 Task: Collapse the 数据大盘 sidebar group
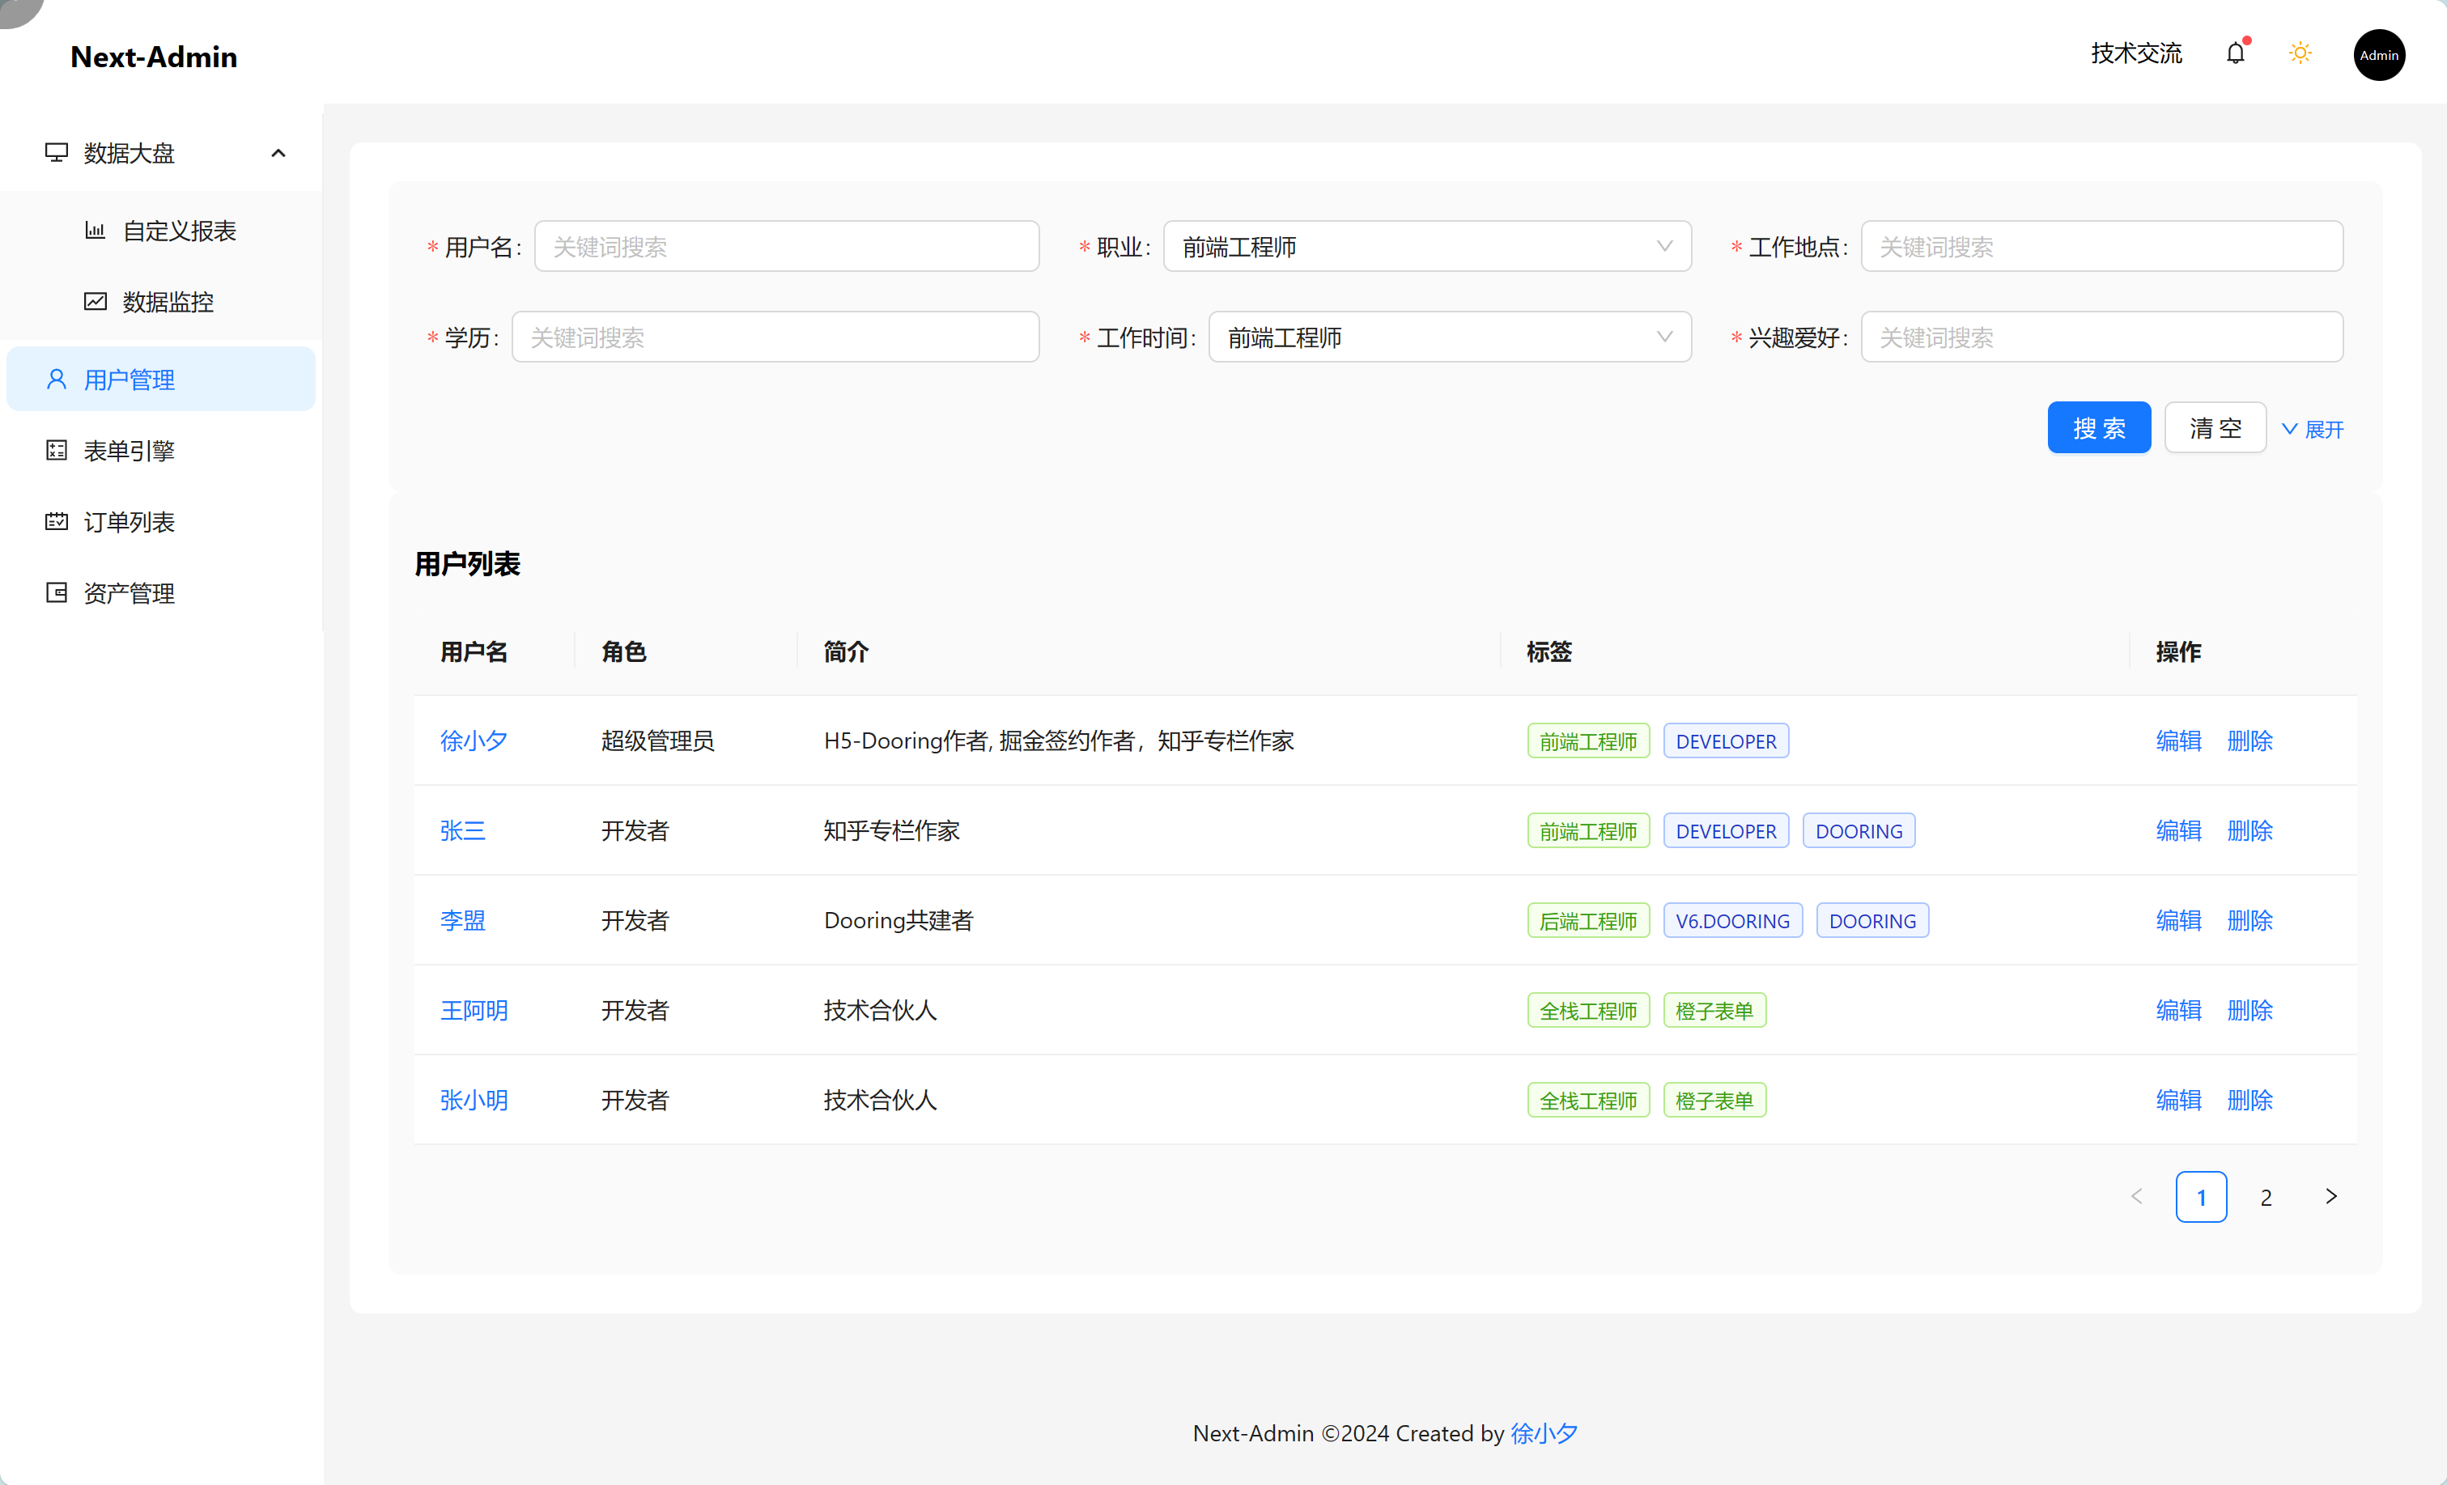278,152
